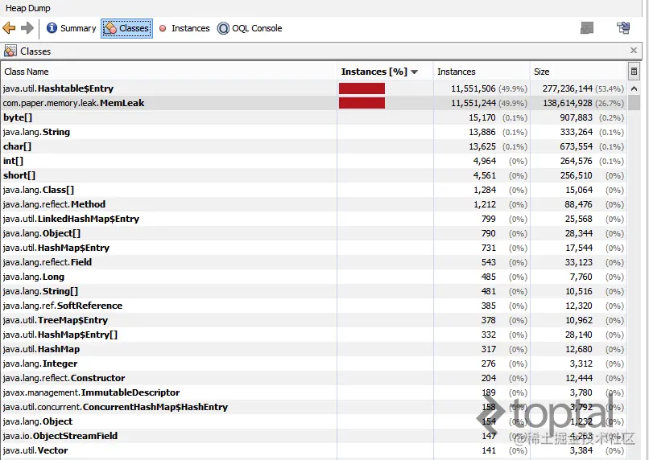Image resolution: width=649 pixels, height=460 pixels.
Task: Click instance count 1,284
Action: (x=484, y=190)
